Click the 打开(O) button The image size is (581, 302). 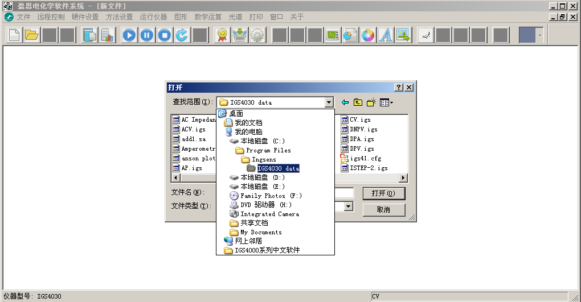(x=383, y=193)
